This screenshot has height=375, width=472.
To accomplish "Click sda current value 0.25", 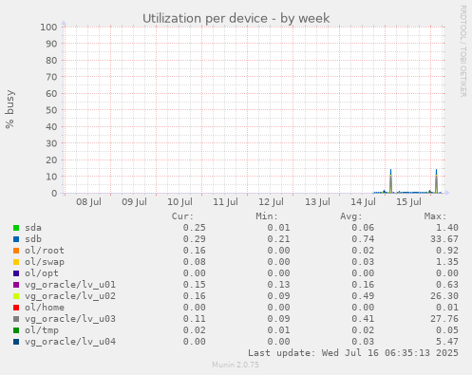I will [195, 228].
